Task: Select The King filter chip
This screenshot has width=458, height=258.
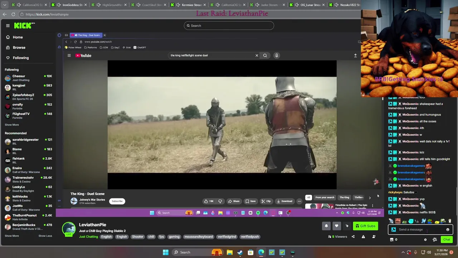Action: click(344, 197)
